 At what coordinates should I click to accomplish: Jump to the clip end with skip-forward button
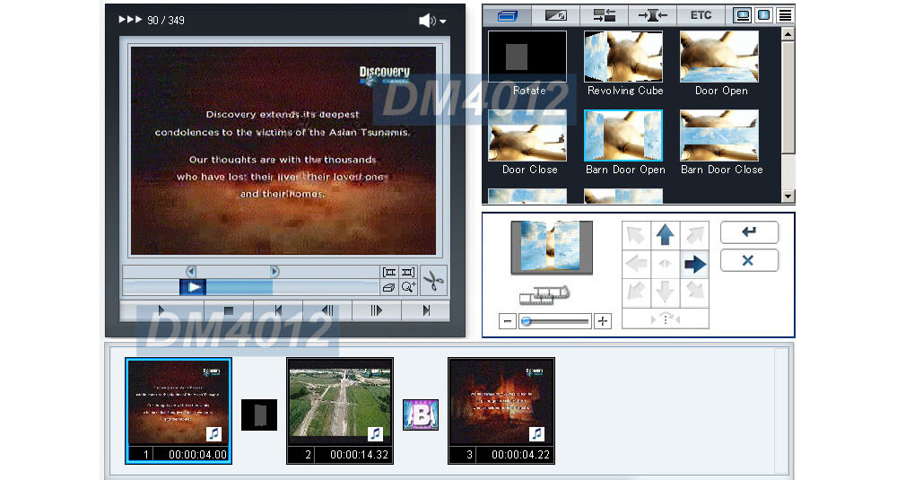tap(425, 310)
